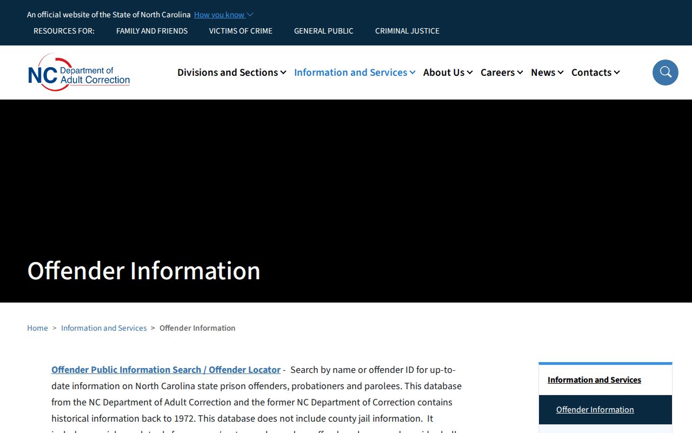The height and width of the screenshot is (433, 692).
Task: Open Offender Public Information Search link
Action: pos(166,370)
